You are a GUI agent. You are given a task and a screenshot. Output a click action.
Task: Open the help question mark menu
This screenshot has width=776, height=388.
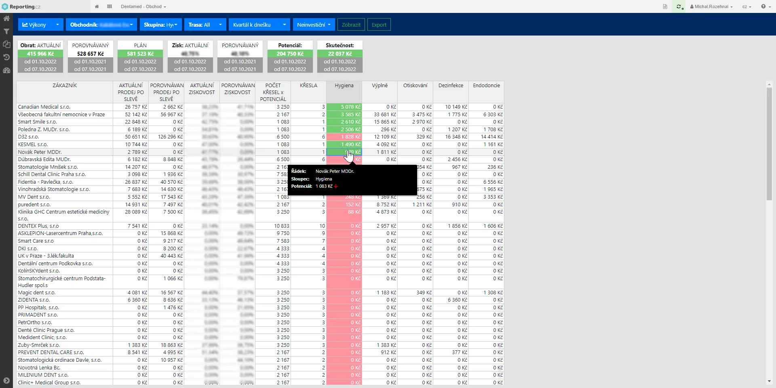765,6
